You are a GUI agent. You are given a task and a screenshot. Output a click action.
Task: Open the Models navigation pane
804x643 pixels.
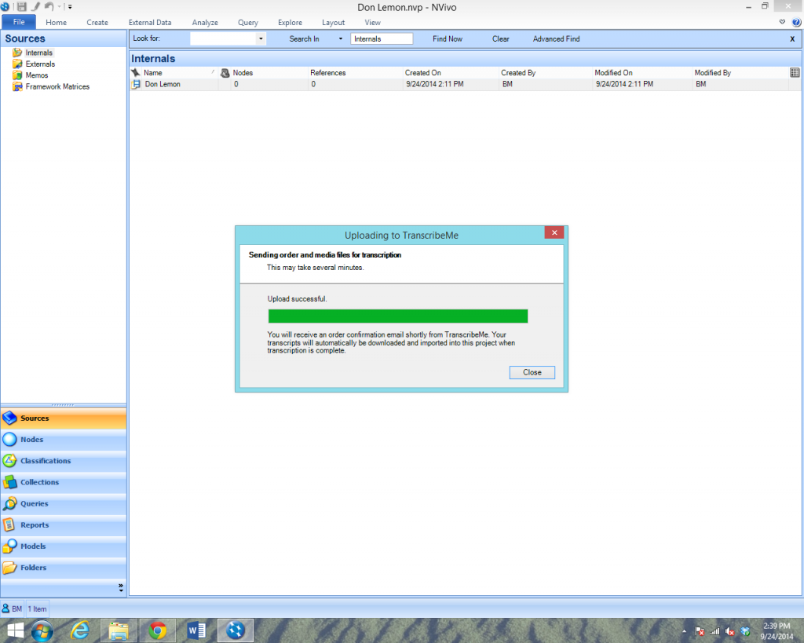coord(64,546)
